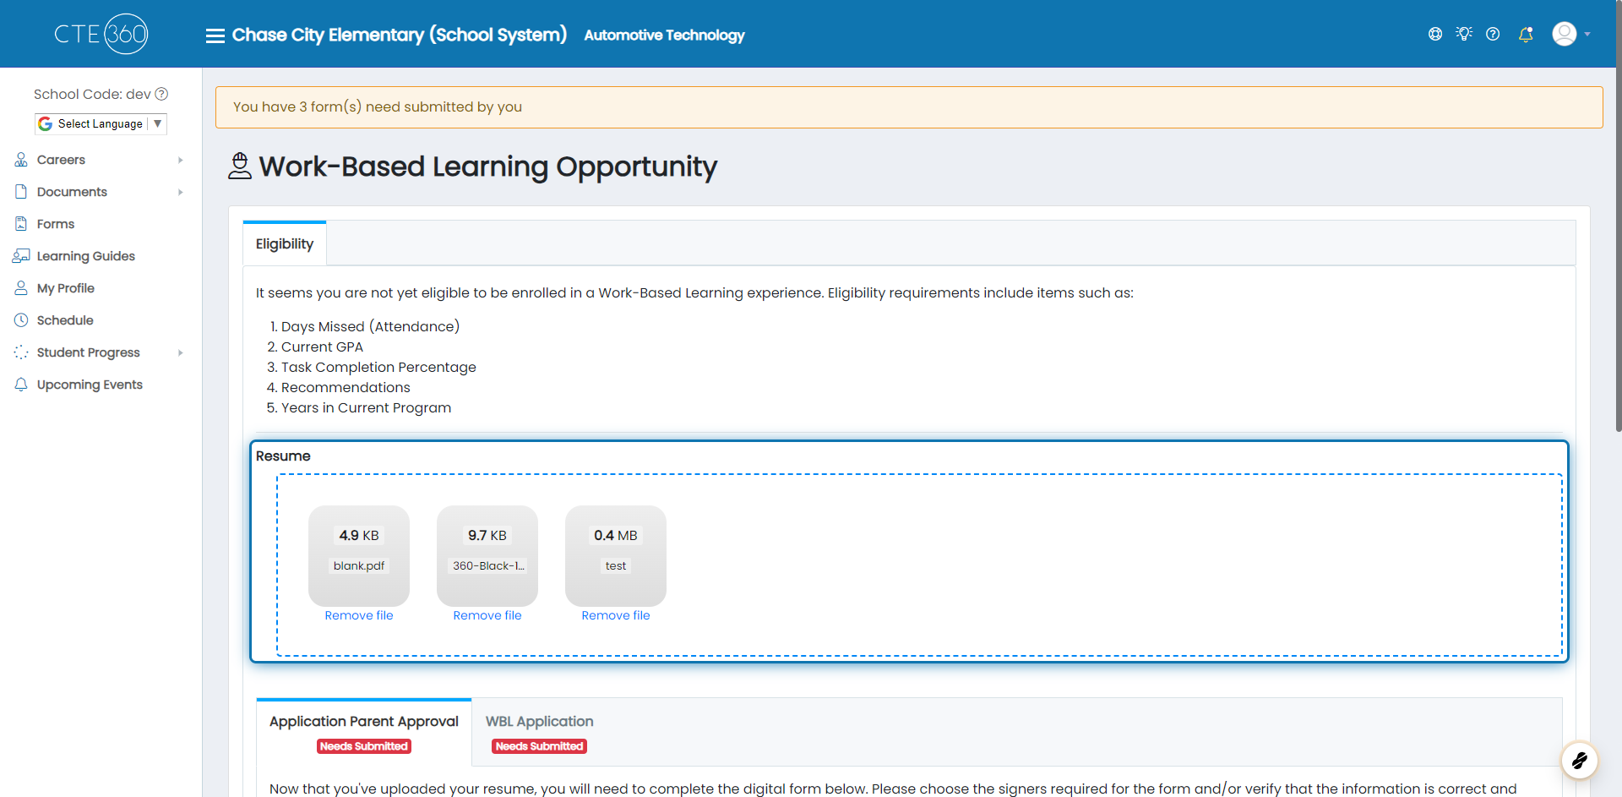Open the notifications bell icon
Screen dimensions: 1622x797
coord(1526,34)
